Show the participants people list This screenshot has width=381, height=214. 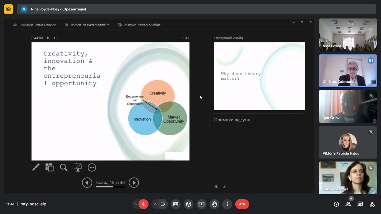coord(348,204)
